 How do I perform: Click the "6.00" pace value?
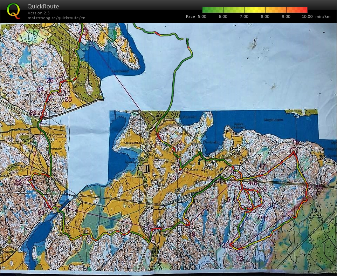tap(223, 16)
